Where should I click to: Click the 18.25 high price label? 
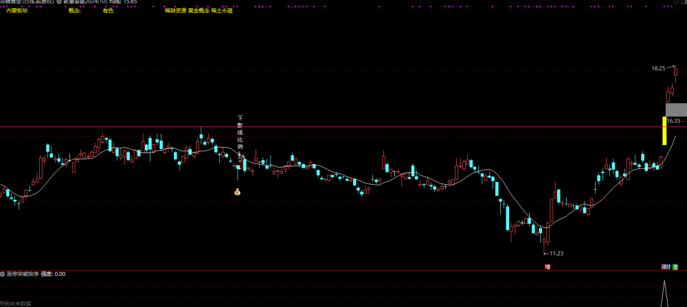pyautogui.click(x=658, y=68)
